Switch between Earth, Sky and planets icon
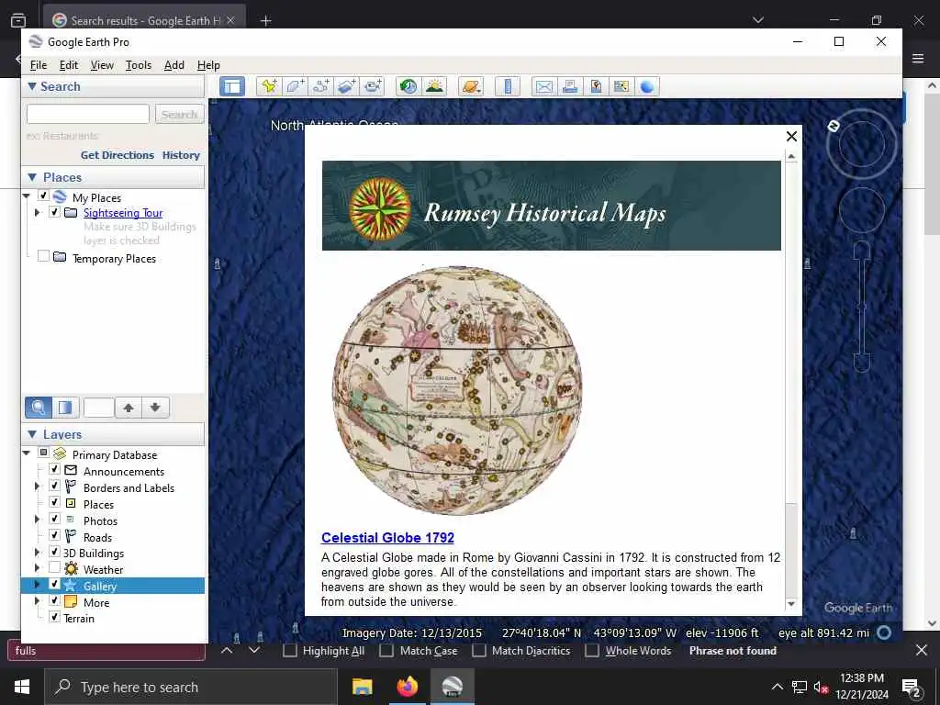 [x=471, y=87]
